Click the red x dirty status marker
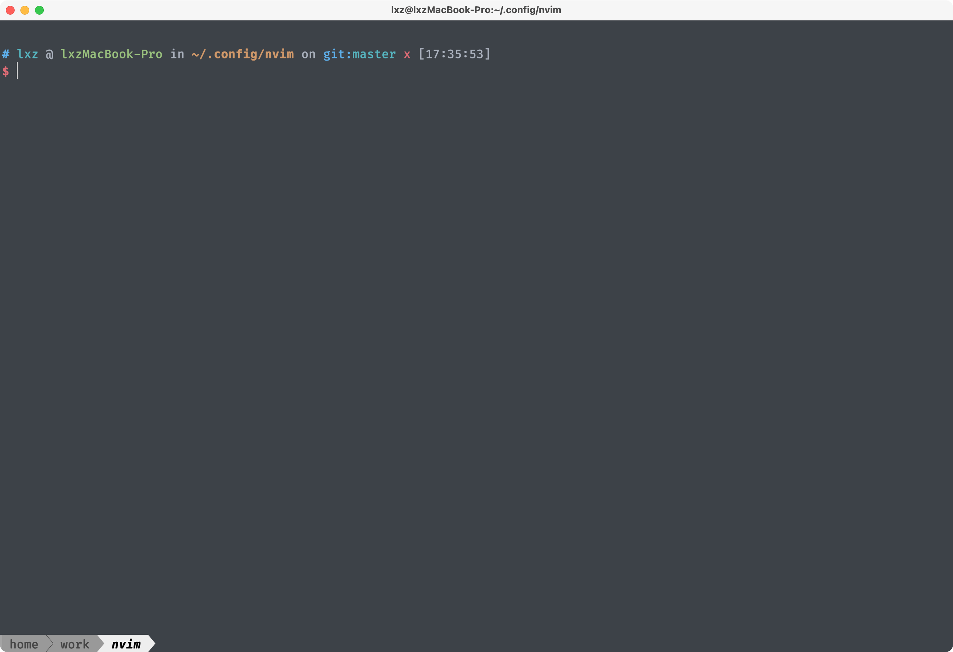Image resolution: width=953 pixels, height=652 pixels. pyautogui.click(x=407, y=54)
